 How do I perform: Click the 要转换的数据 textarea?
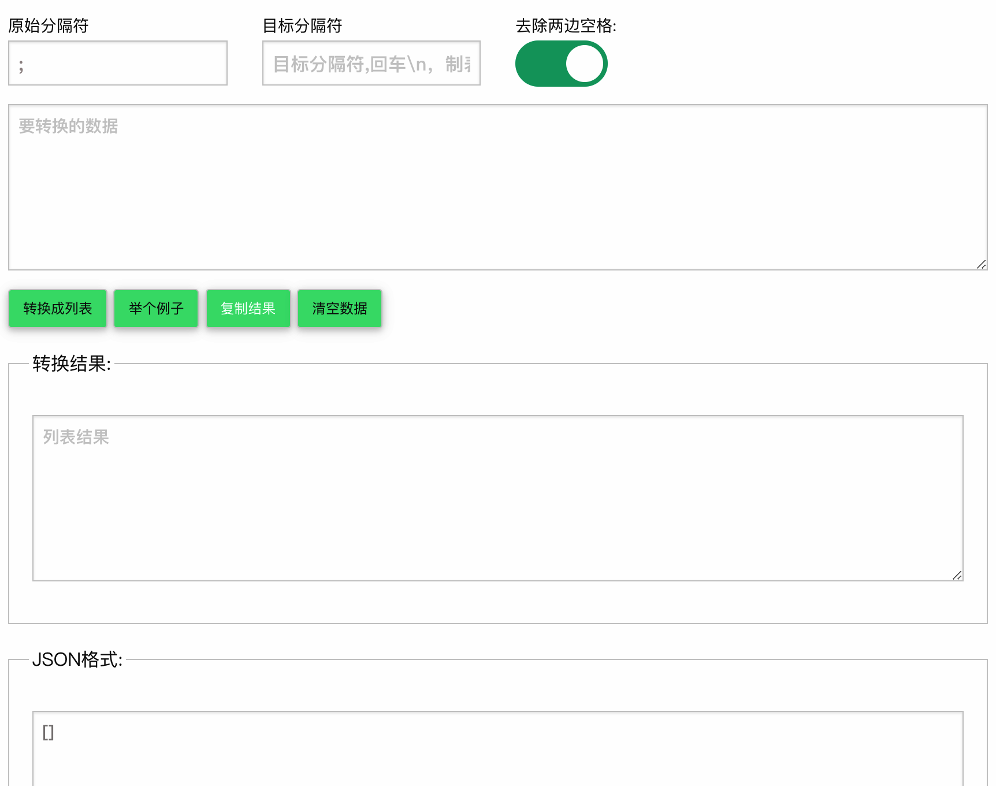[498, 187]
